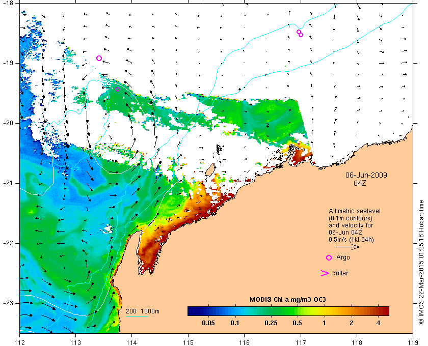Click the colorbar value '2'
Image resolution: width=428 pixels, height=346 pixels.
pyautogui.click(x=351, y=323)
